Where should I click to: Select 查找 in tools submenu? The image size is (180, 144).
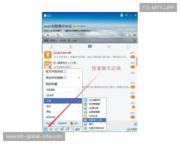click(x=94, y=124)
